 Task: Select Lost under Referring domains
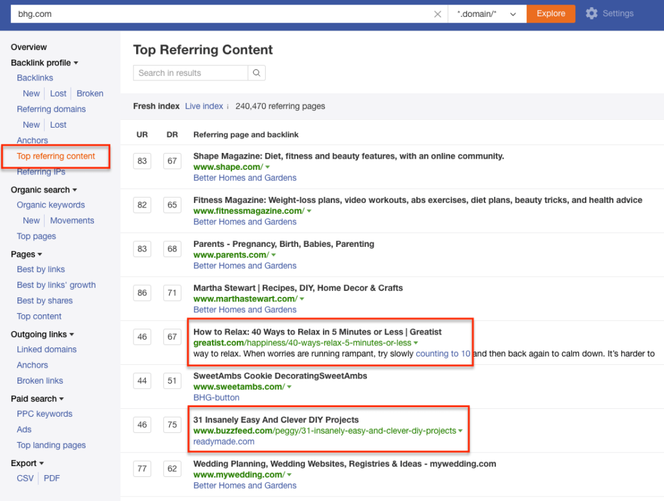coord(58,125)
